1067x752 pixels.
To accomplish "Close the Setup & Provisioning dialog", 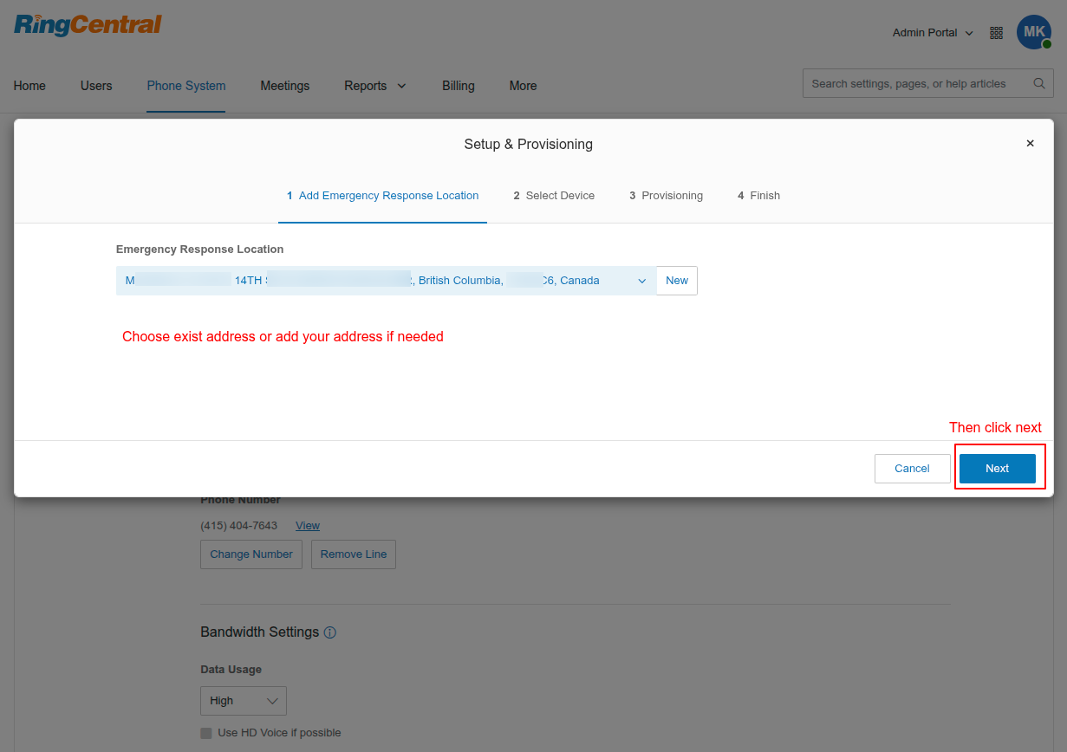I will 1030,144.
